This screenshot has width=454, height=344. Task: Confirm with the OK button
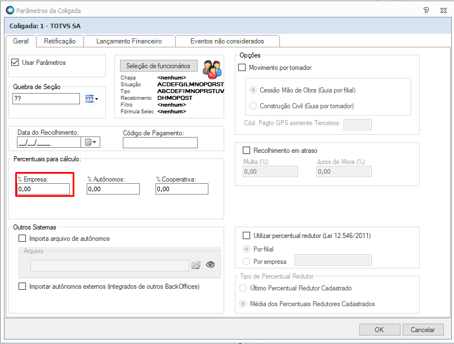tap(380, 329)
